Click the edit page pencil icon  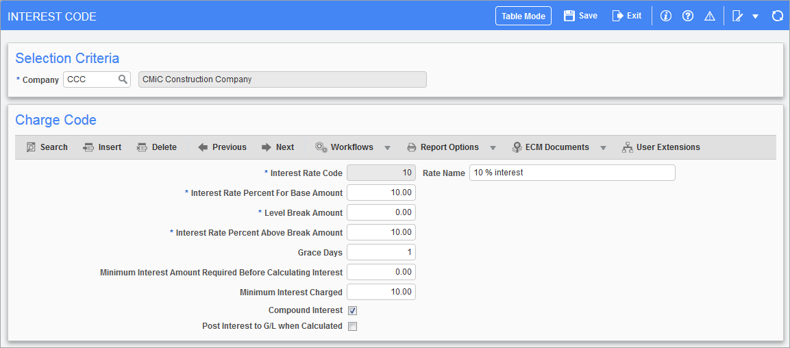[738, 16]
